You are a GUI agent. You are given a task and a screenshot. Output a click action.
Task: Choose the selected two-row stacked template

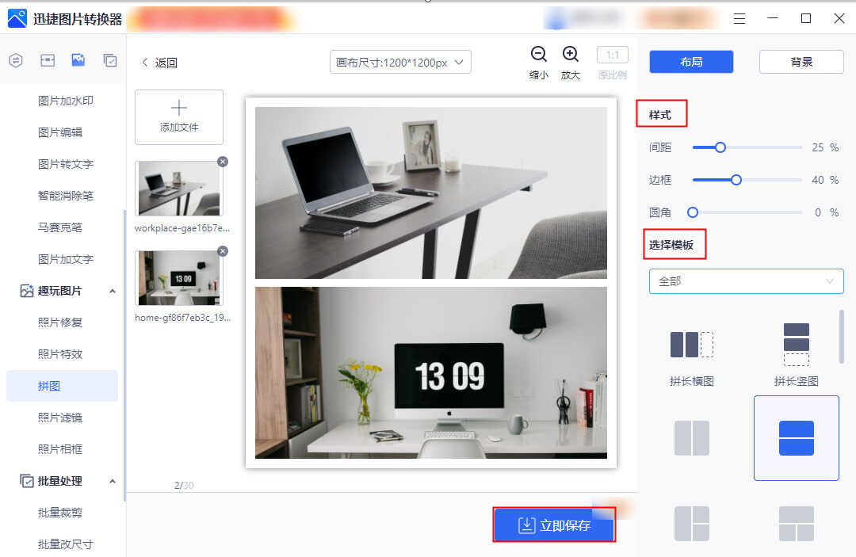click(797, 438)
